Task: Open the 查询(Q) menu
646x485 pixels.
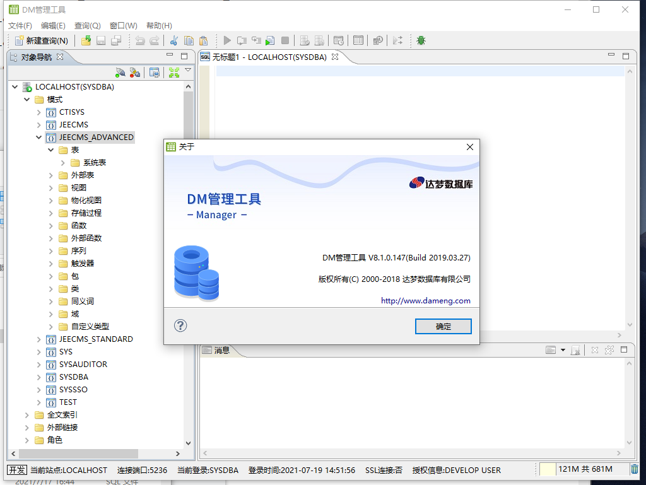Action: pyautogui.click(x=87, y=25)
